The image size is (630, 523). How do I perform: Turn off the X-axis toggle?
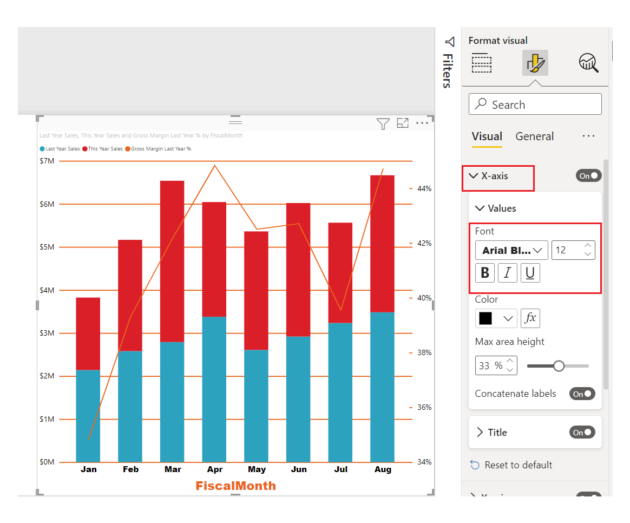[x=588, y=175]
